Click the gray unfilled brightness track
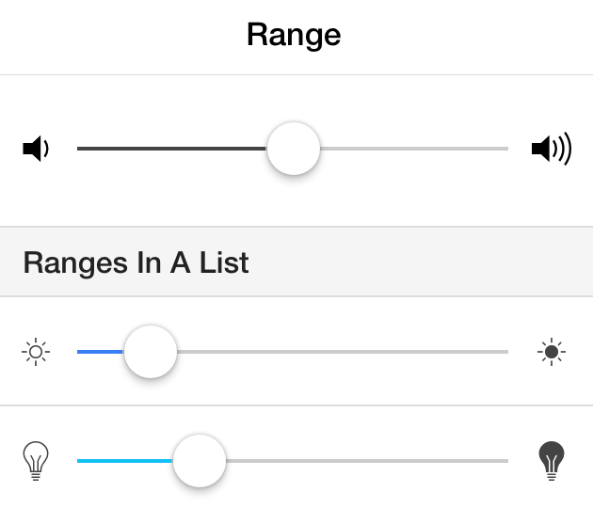 click(x=343, y=352)
